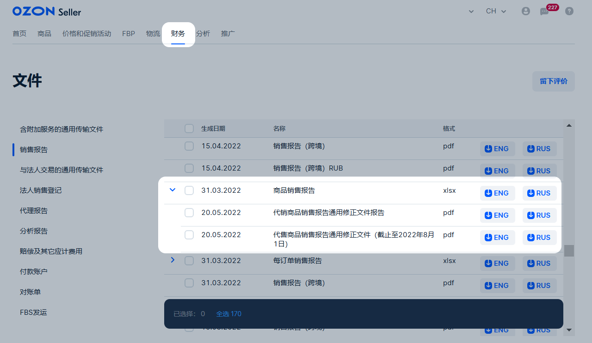
Task: Download ENG for 15.04.2022 销售报告（跨境）pdf
Action: pos(498,149)
